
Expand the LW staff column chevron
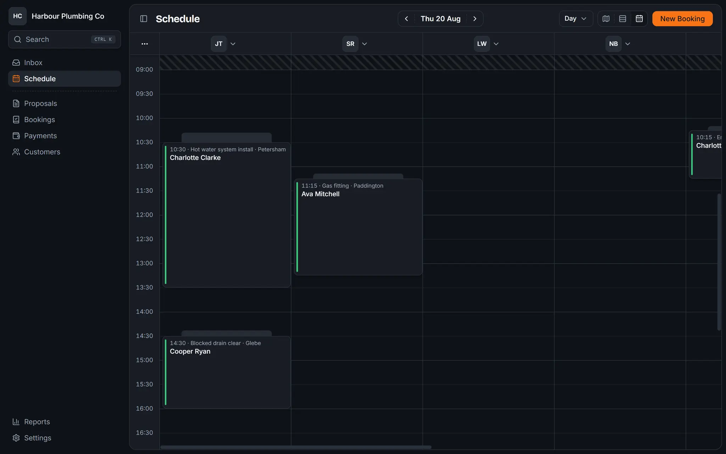coord(496,44)
